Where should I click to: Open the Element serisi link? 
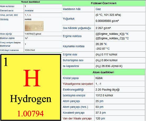(x=7, y=11)
